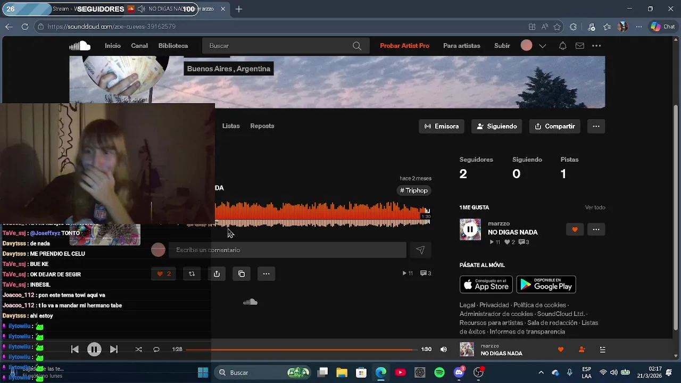Open more options under the track
This screenshot has width=681, height=383.
pos(266,274)
